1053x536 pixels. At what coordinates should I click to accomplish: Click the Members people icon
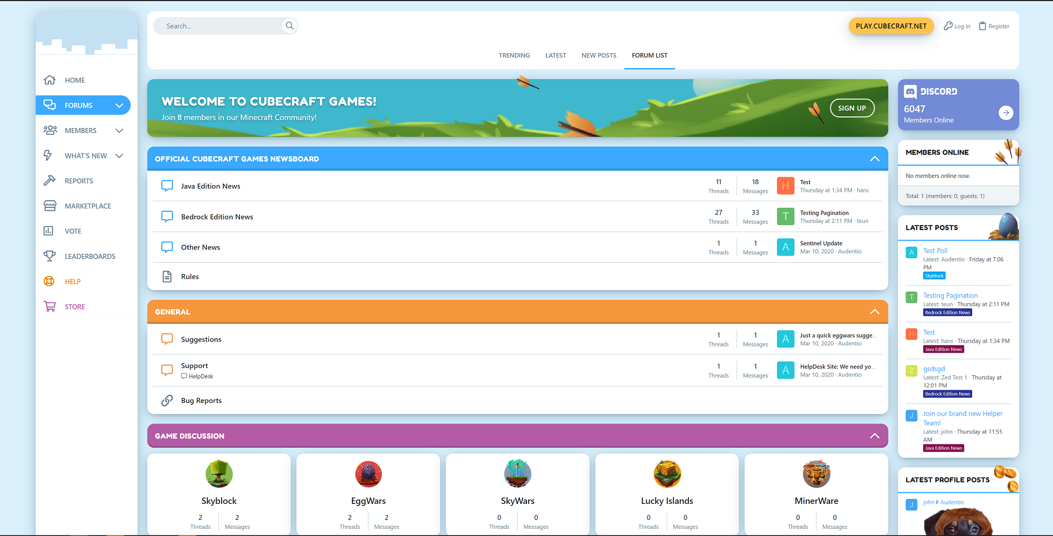click(50, 130)
